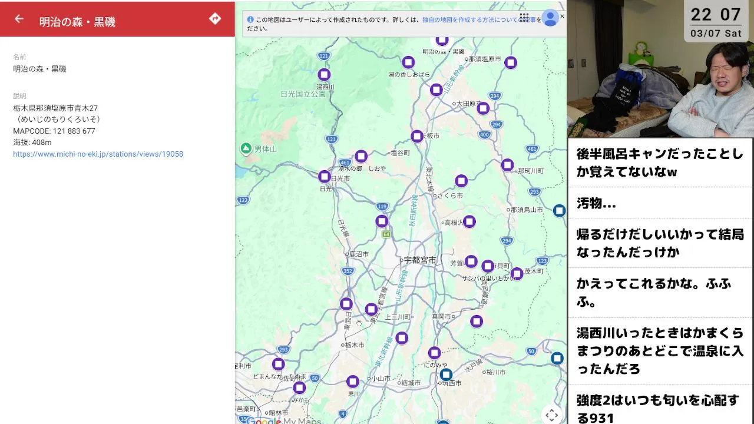Screen dimensions: 754x424
Task: Select the marker beside 大田原市 label
Action: (x=483, y=108)
